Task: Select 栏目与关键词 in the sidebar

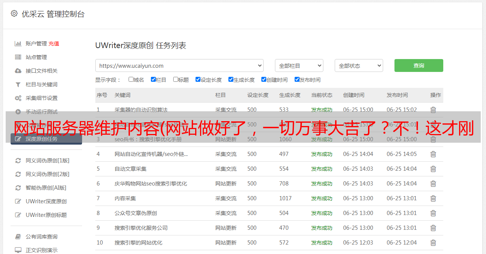Action: point(42,84)
